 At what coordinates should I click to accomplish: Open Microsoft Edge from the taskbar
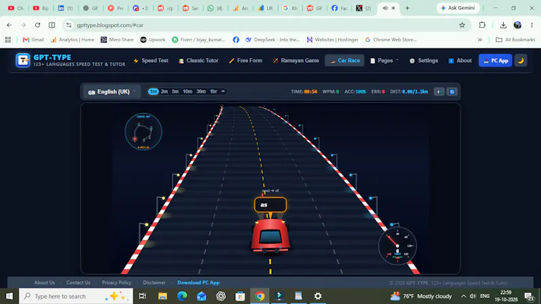[182, 296]
